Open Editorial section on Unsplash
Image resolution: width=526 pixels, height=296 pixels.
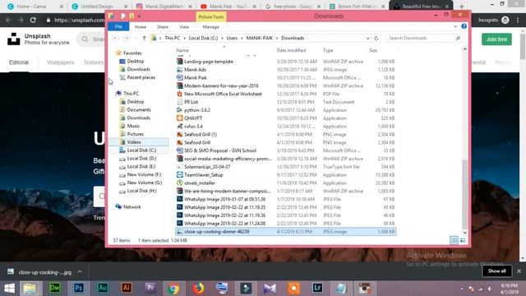point(19,62)
